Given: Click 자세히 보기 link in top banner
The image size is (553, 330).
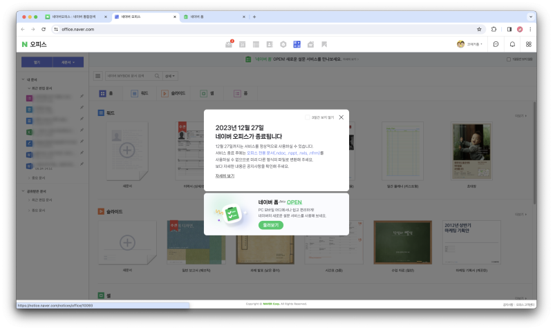Looking at the screenshot, I should tap(351, 59).
